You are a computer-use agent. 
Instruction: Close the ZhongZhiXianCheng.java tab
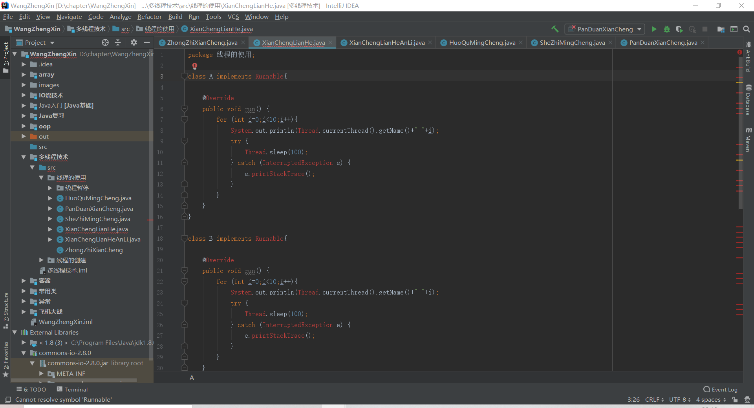click(243, 42)
